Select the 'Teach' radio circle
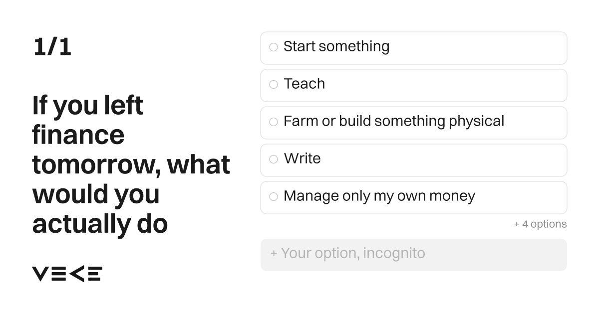 point(274,85)
